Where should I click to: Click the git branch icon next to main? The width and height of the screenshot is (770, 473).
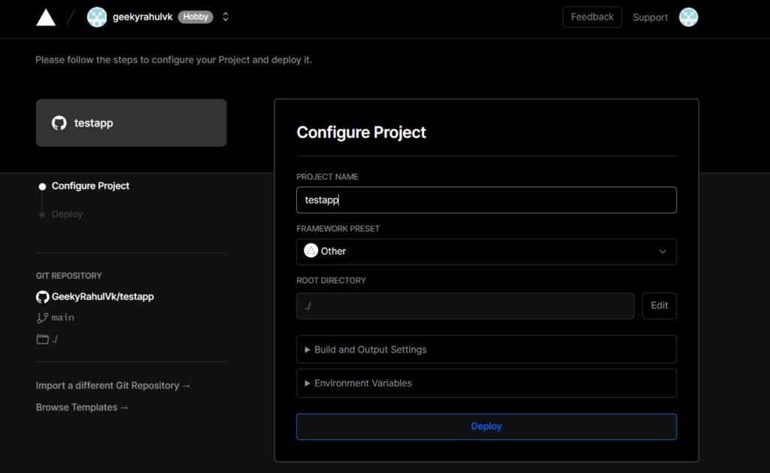coord(43,317)
